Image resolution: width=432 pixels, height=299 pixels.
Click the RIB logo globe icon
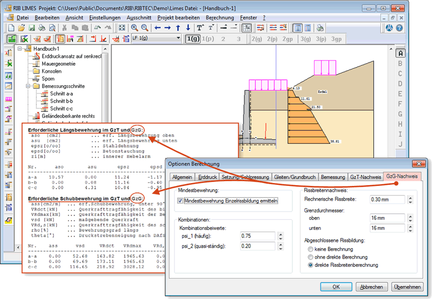point(389,28)
